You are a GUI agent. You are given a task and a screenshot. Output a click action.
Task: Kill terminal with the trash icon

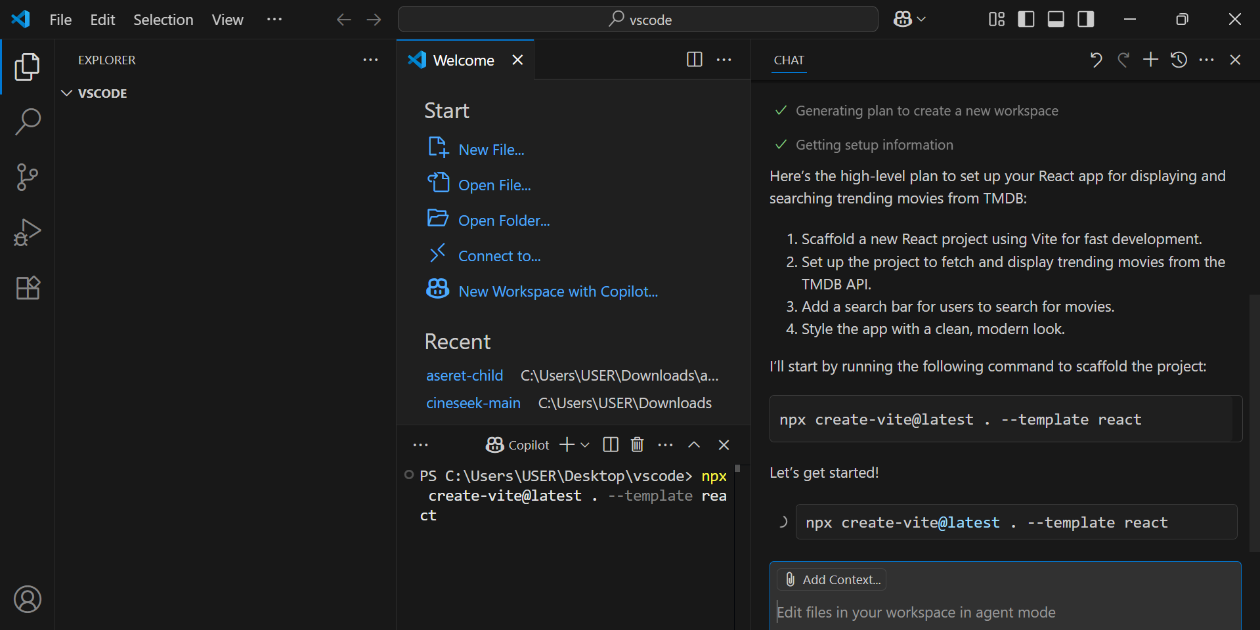click(x=637, y=445)
